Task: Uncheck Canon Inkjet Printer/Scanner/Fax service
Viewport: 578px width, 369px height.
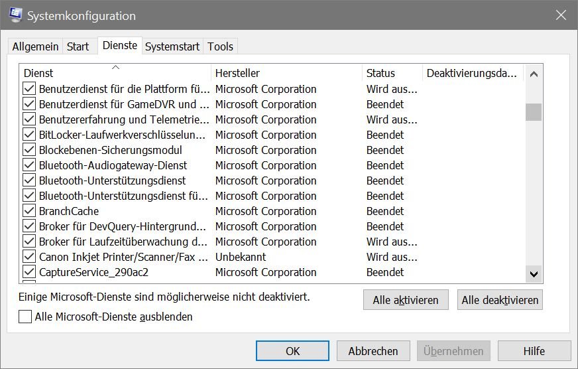Action: click(x=29, y=257)
